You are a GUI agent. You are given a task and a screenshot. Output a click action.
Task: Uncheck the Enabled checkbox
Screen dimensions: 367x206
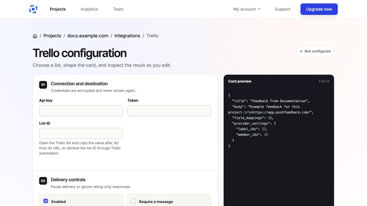tap(46, 201)
